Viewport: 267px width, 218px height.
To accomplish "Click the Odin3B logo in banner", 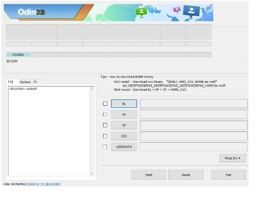I will pyautogui.click(x=31, y=12).
